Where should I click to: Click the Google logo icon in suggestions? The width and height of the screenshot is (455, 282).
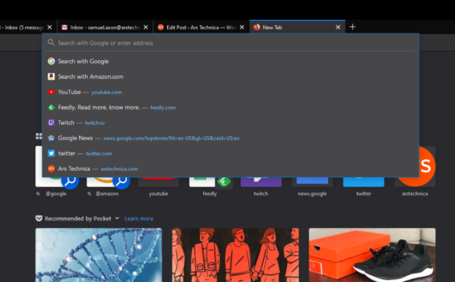click(x=51, y=62)
